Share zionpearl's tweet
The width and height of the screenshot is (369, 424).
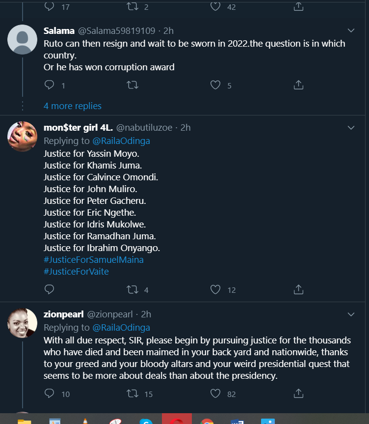coord(298,394)
